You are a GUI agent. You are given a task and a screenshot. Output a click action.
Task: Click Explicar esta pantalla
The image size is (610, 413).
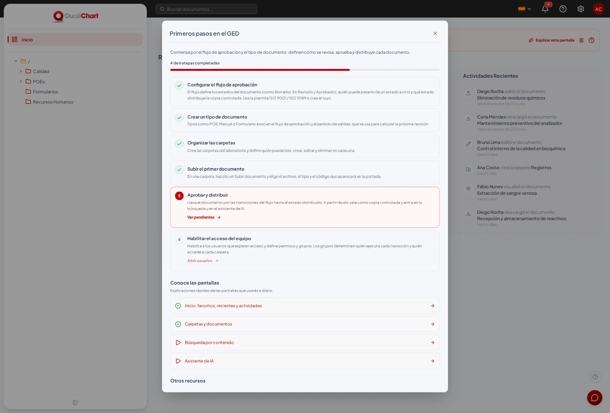tap(551, 40)
